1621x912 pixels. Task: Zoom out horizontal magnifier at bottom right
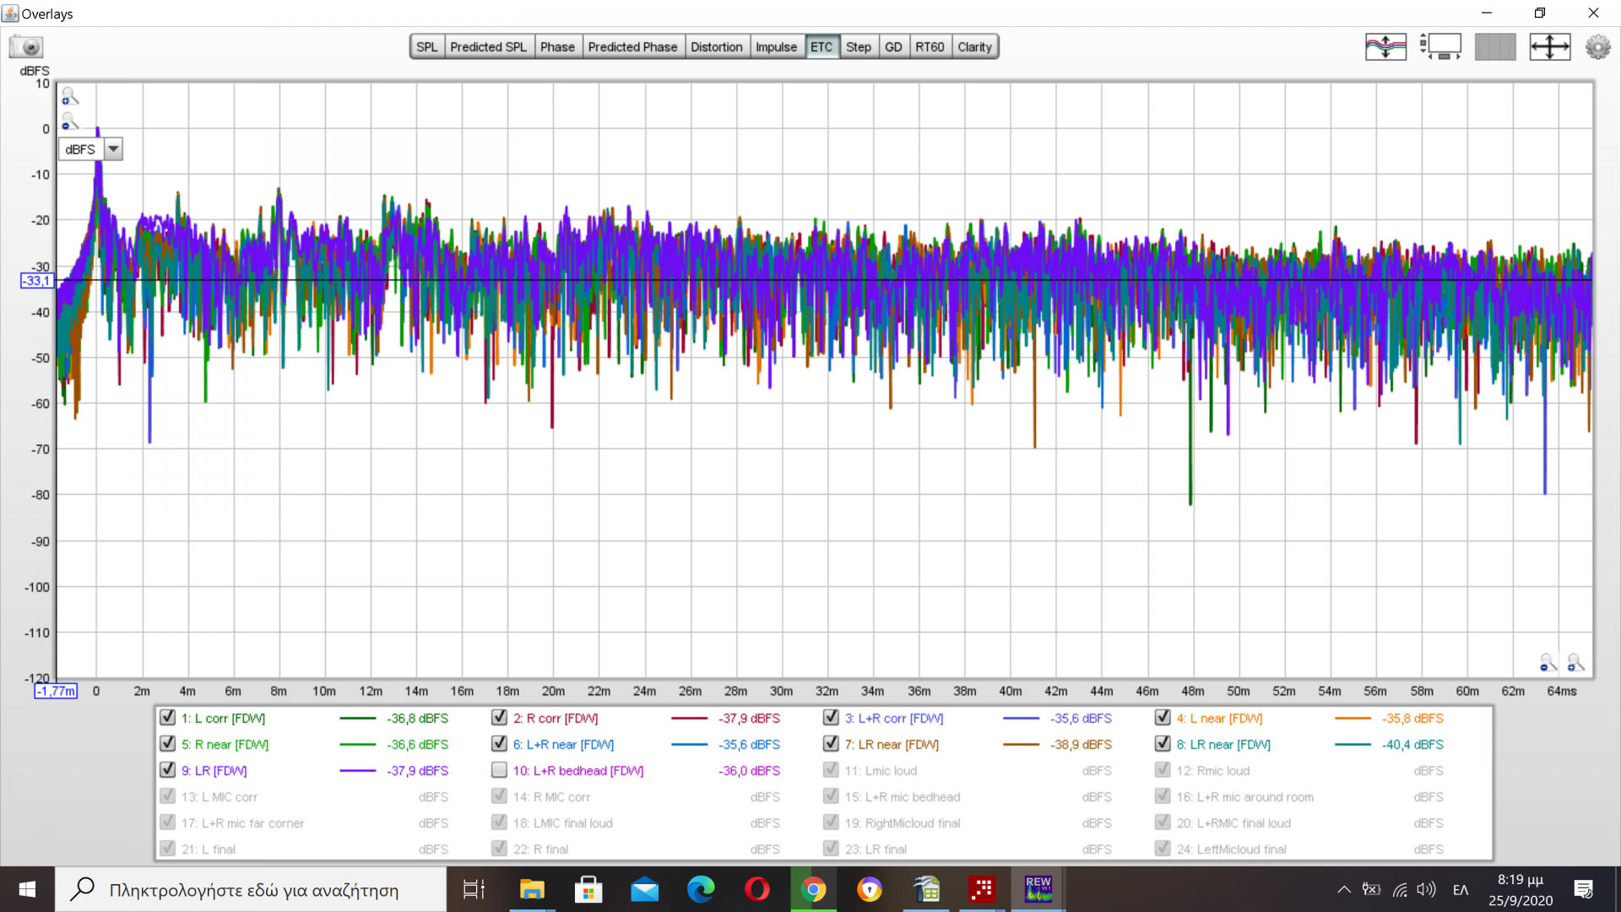(x=1548, y=663)
